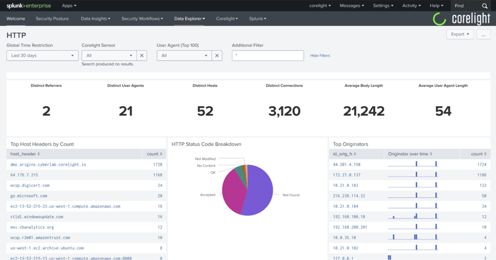This screenshot has width=496, height=260.
Task: Click the search magnifier icon in top bar
Action: (485, 6)
